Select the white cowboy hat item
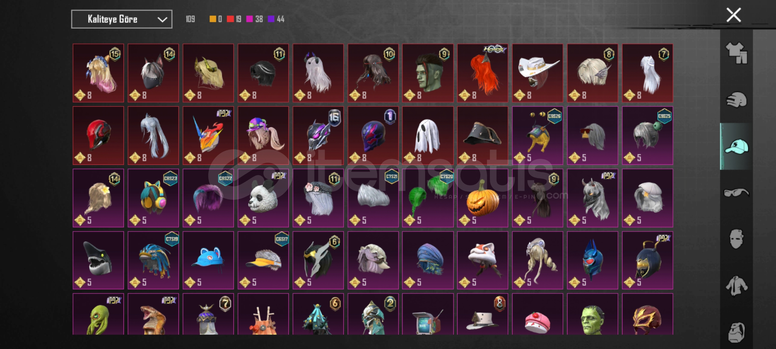 click(x=537, y=73)
